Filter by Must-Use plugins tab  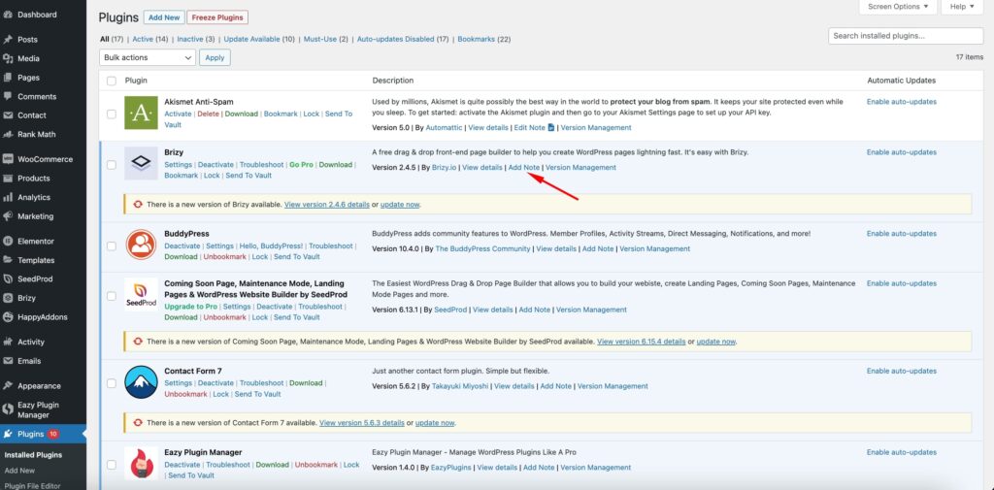coord(326,40)
